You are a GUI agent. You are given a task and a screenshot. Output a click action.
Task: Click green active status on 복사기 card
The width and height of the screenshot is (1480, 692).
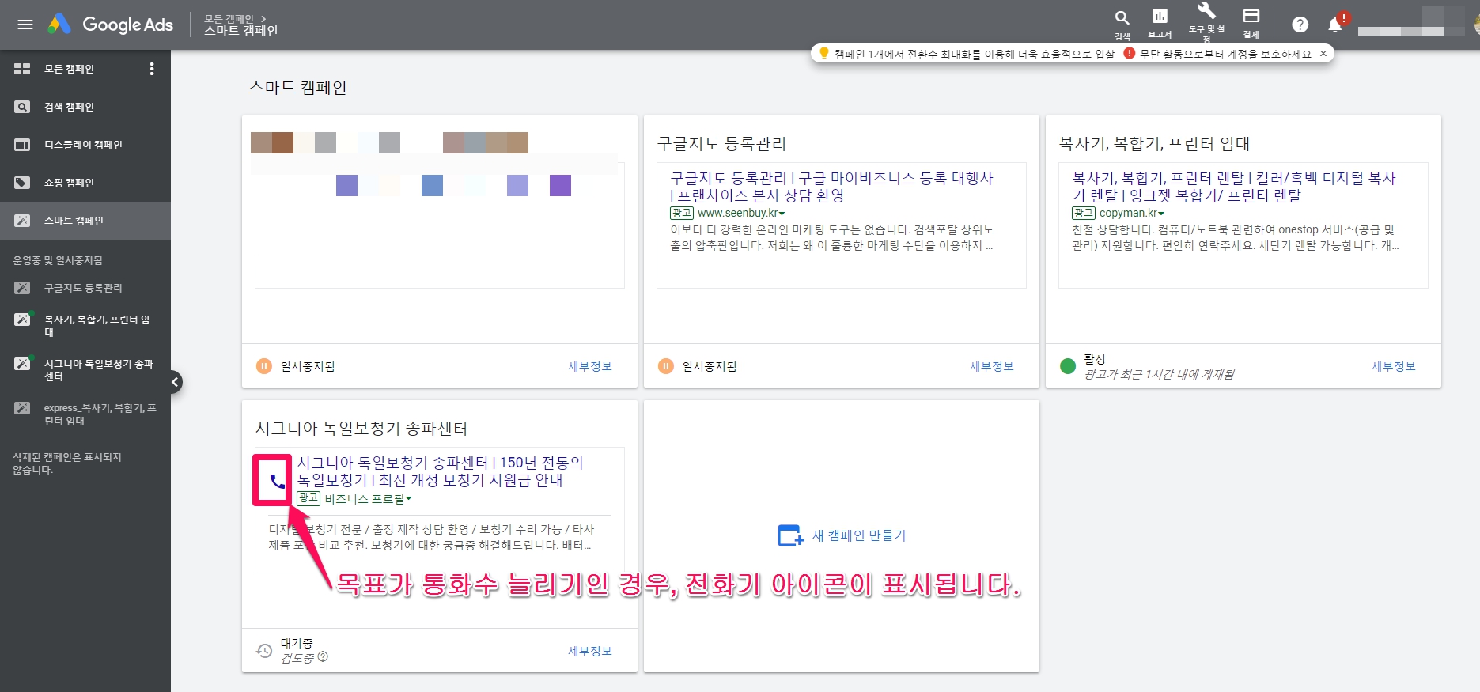pyautogui.click(x=1068, y=366)
